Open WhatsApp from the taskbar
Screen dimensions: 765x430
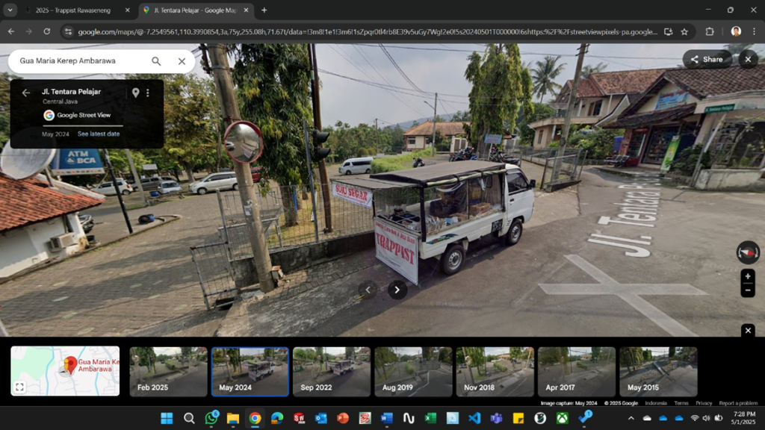click(x=211, y=418)
